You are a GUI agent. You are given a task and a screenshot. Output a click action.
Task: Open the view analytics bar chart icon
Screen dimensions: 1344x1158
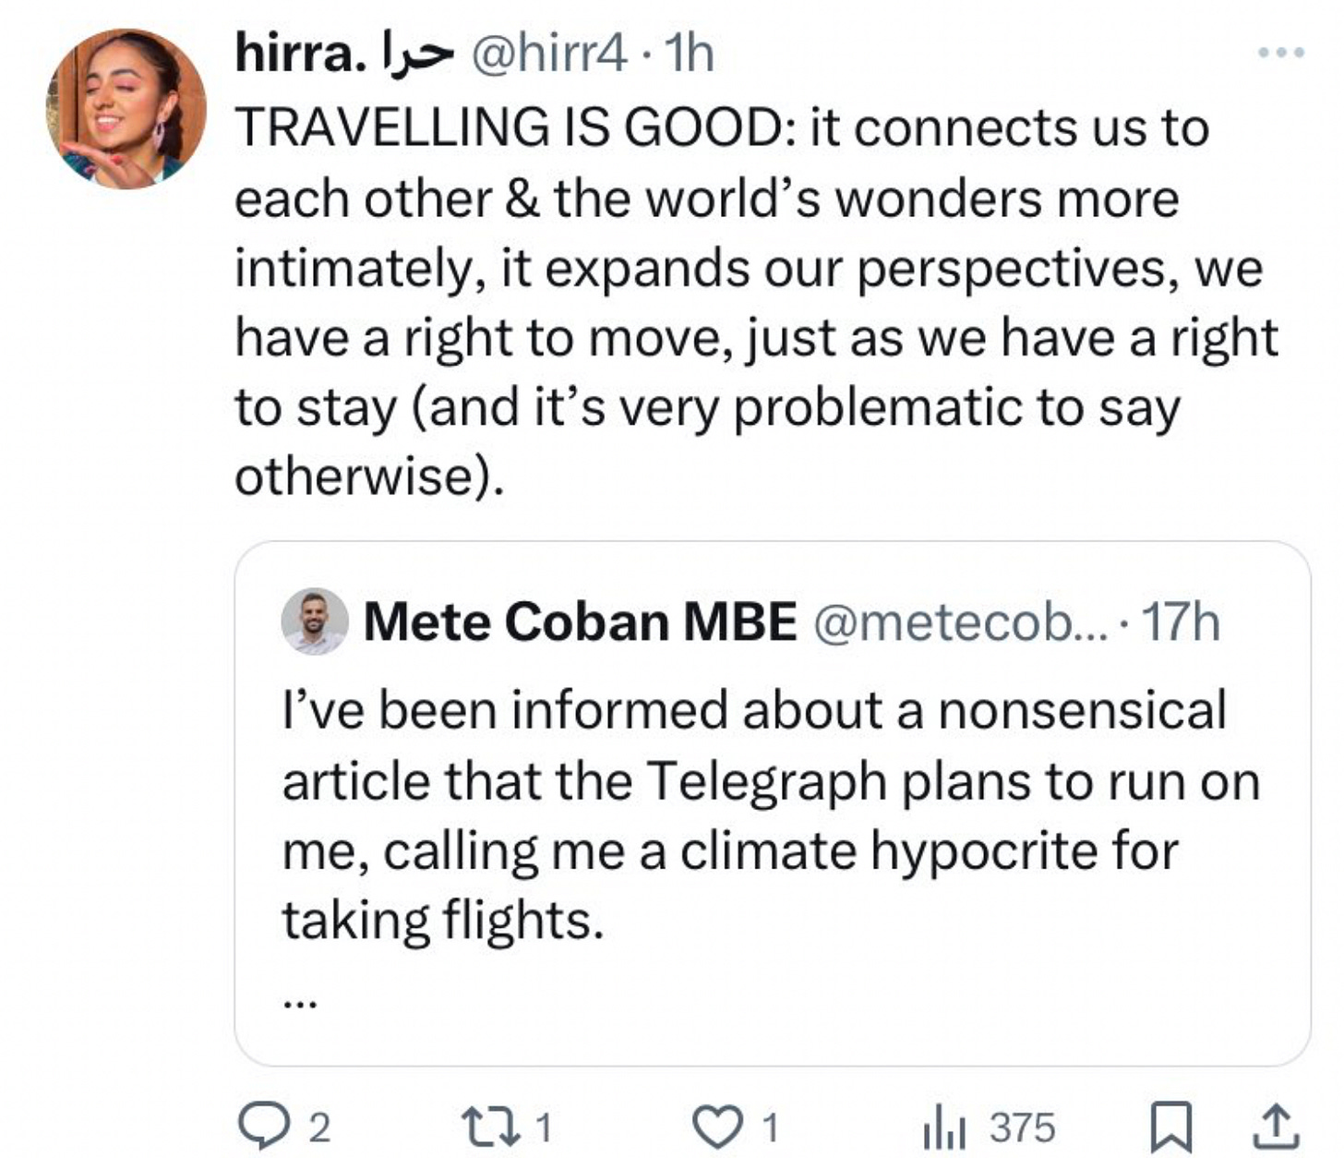tap(944, 1128)
